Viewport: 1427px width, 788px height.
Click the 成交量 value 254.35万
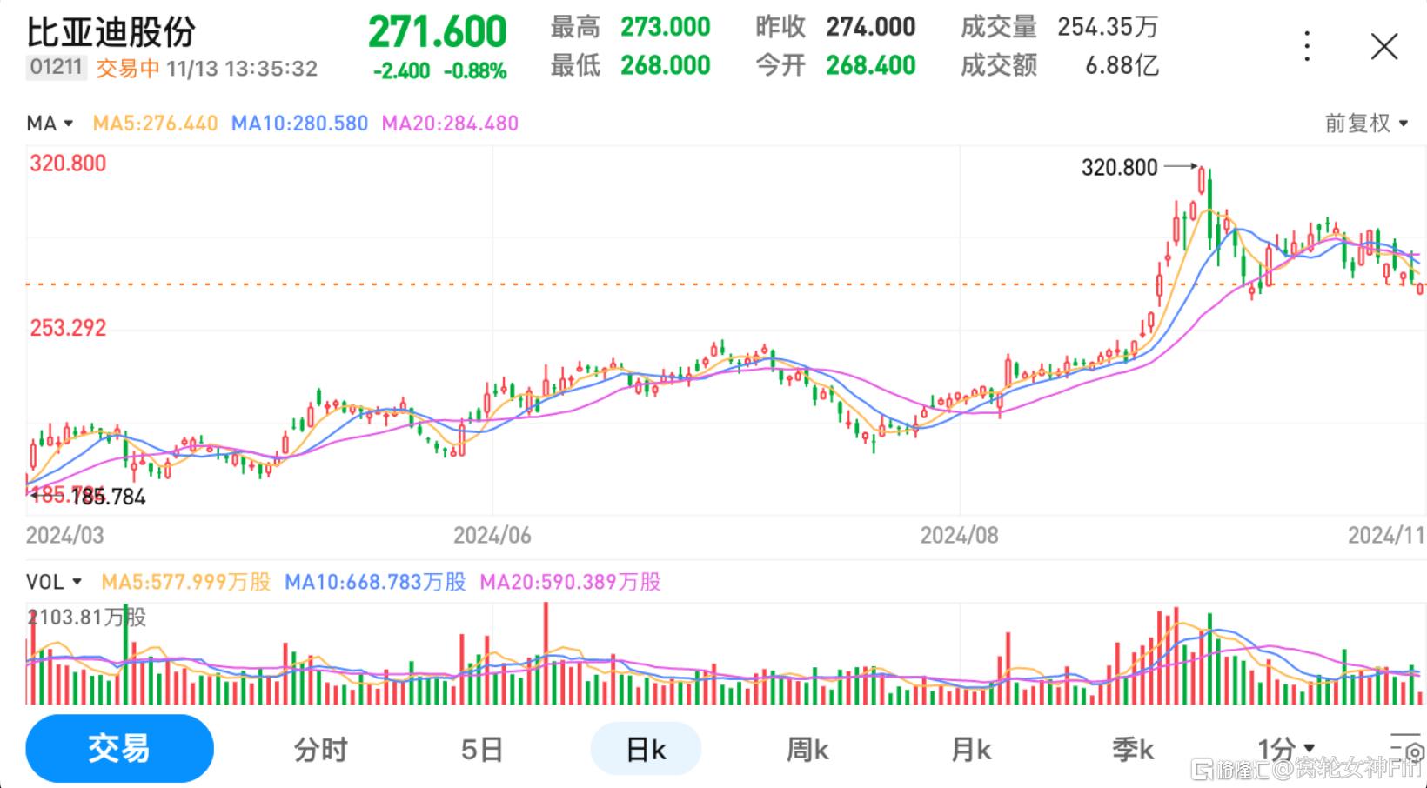pos(1108,27)
